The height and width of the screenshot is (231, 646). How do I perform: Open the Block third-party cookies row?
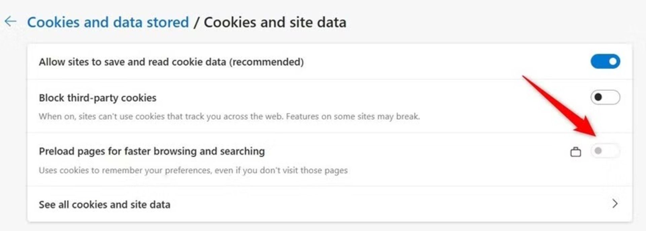click(330, 106)
